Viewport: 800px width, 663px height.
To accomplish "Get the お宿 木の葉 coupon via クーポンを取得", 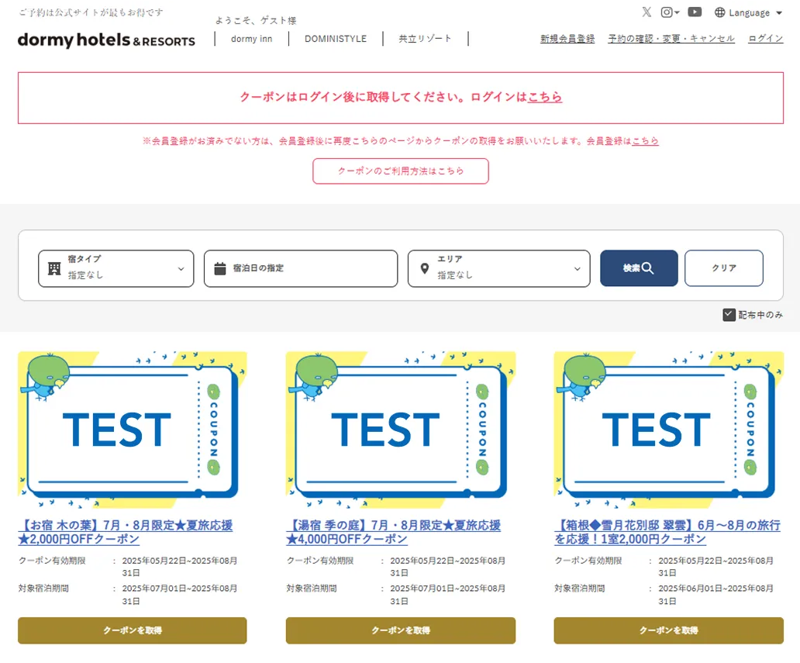I will point(132,631).
